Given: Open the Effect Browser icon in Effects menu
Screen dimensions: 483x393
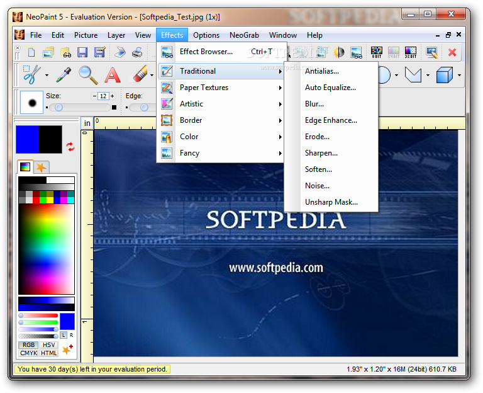Looking at the screenshot, I should click(x=167, y=52).
